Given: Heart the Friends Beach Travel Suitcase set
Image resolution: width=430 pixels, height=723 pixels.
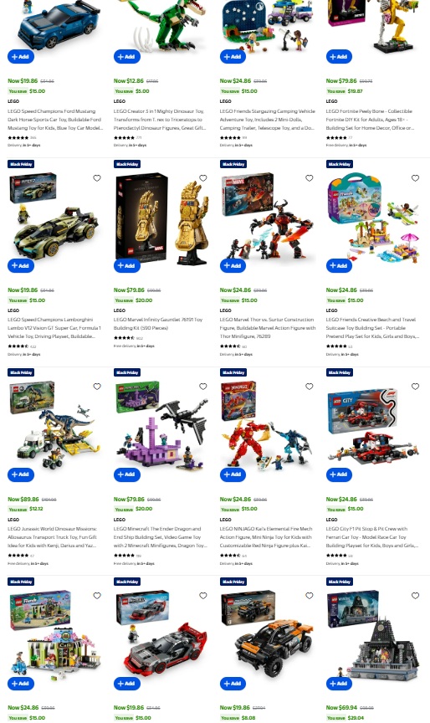Looking at the screenshot, I should [x=415, y=178].
